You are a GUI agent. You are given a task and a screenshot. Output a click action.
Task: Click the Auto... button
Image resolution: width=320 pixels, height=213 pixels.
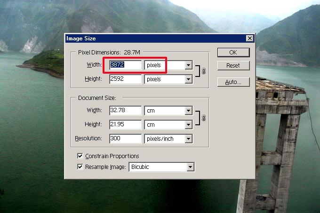(233, 82)
